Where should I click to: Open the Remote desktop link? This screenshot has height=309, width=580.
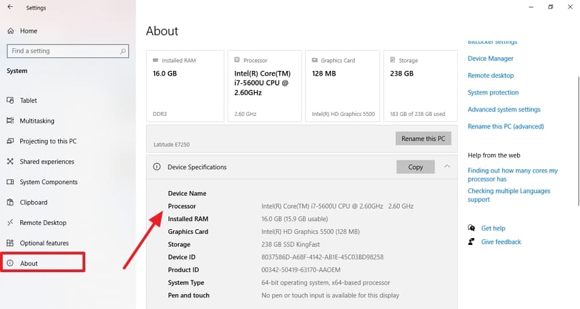click(x=491, y=76)
